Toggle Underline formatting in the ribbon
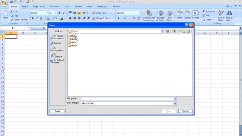 click(41, 19)
